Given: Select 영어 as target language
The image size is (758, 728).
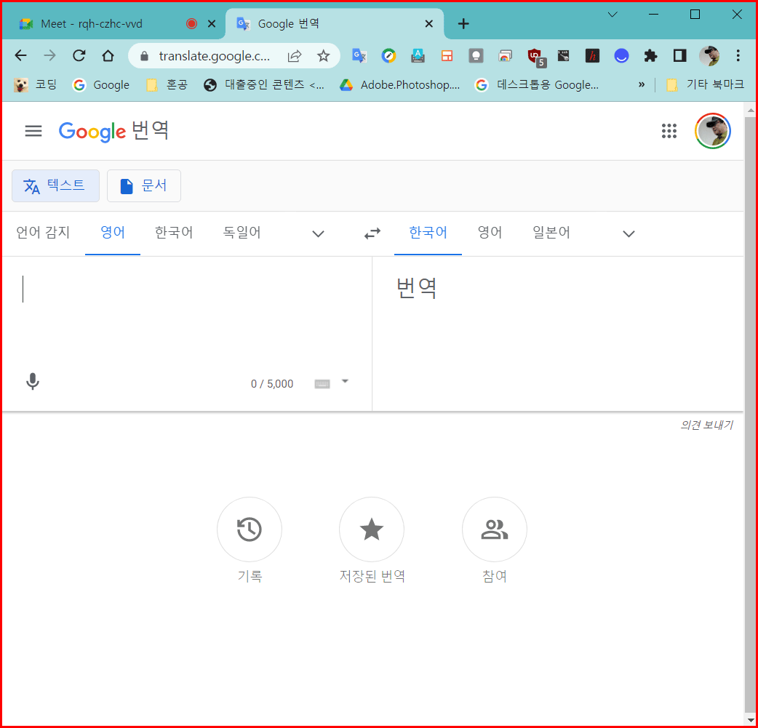Looking at the screenshot, I should point(490,233).
